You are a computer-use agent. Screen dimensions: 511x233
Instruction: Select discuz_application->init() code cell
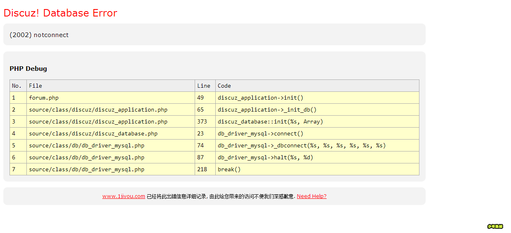click(318, 98)
